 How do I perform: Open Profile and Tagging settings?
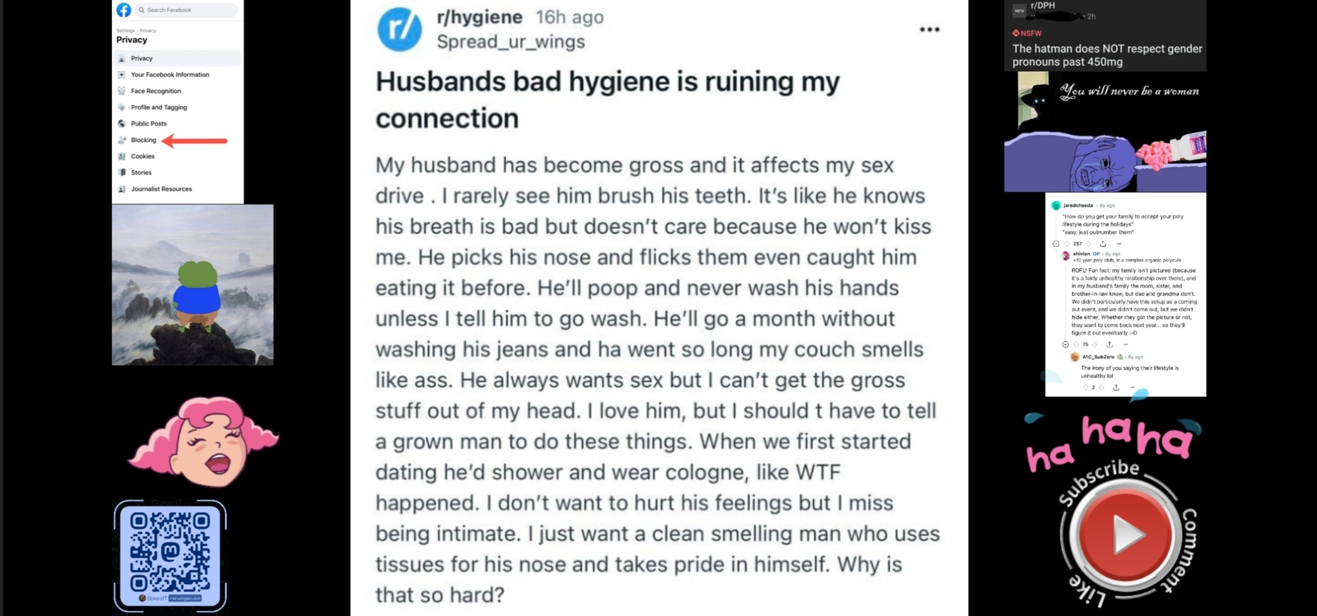[159, 108]
